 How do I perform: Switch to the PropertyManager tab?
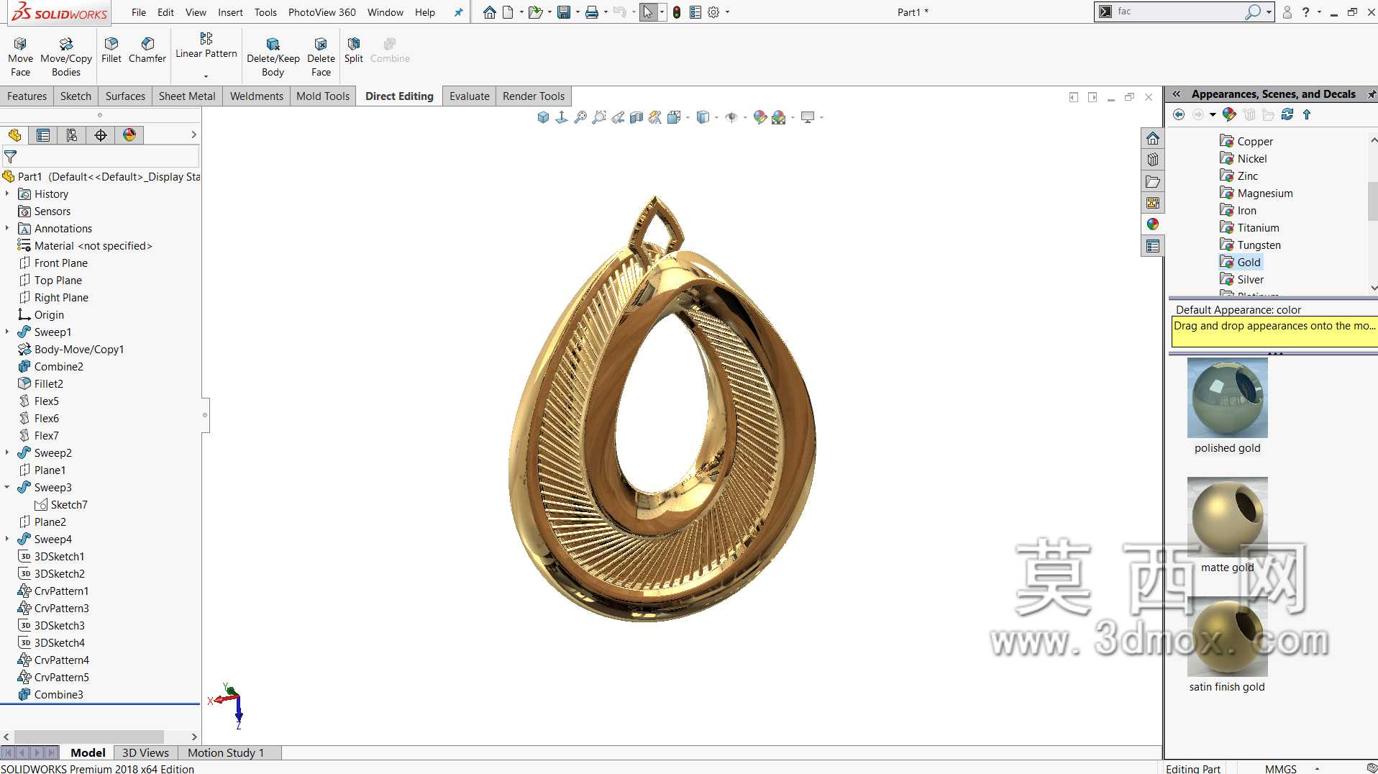pyautogui.click(x=43, y=135)
